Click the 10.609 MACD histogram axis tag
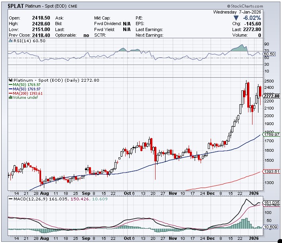282x243 pixels. click(270, 227)
